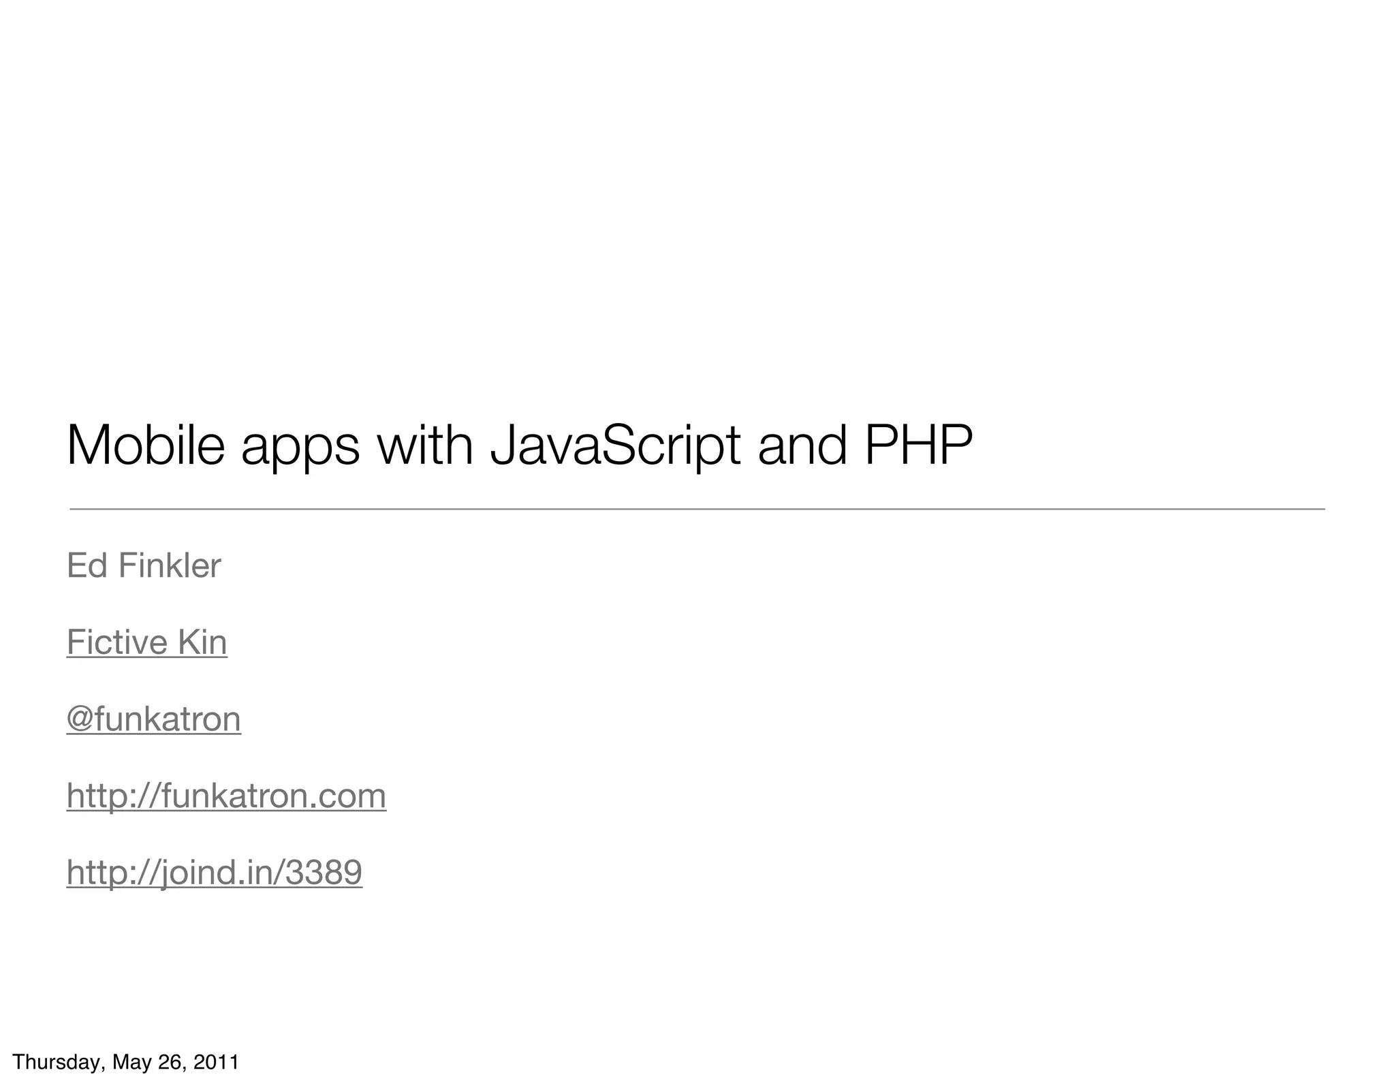Click the horizontal divider line below title
This screenshot has height=1081, width=1395.
pos(697,509)
